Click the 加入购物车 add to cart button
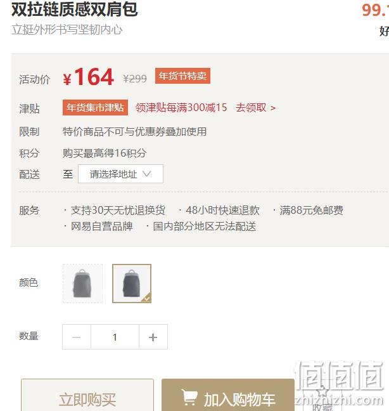This screenshot has height=411, width=389. (x=228, y=395)
